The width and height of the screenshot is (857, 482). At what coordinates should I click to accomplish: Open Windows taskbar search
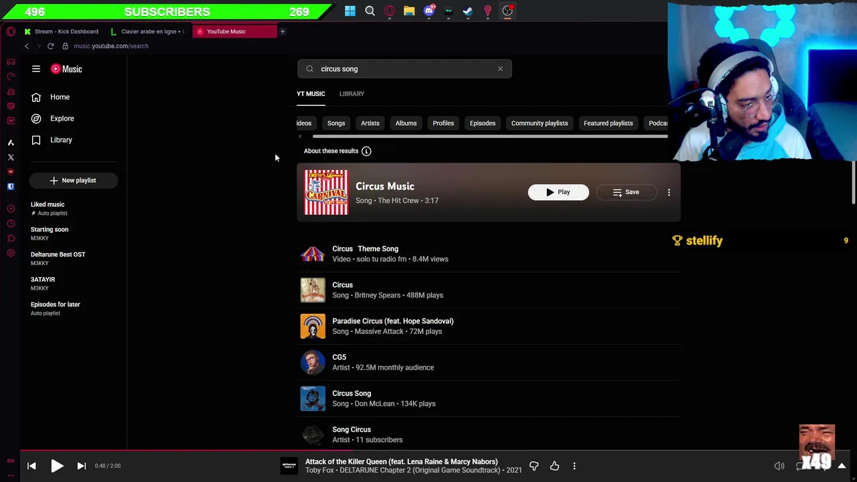tap(370, 11)
